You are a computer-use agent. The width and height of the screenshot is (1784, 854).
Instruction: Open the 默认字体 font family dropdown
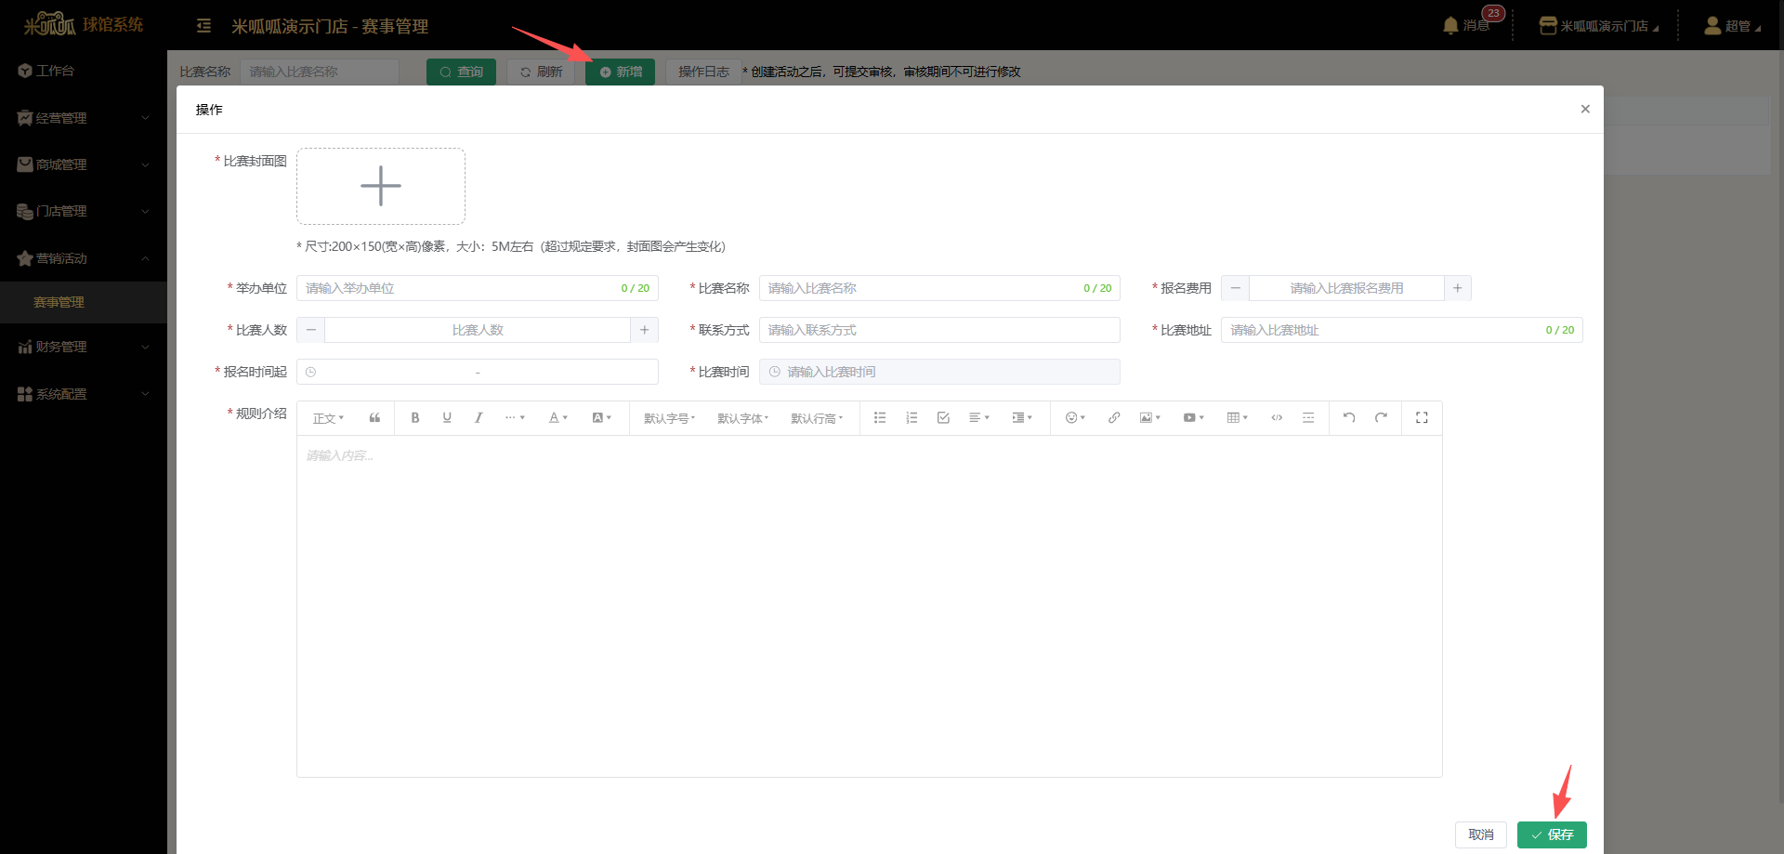click(x=742, y=419)
